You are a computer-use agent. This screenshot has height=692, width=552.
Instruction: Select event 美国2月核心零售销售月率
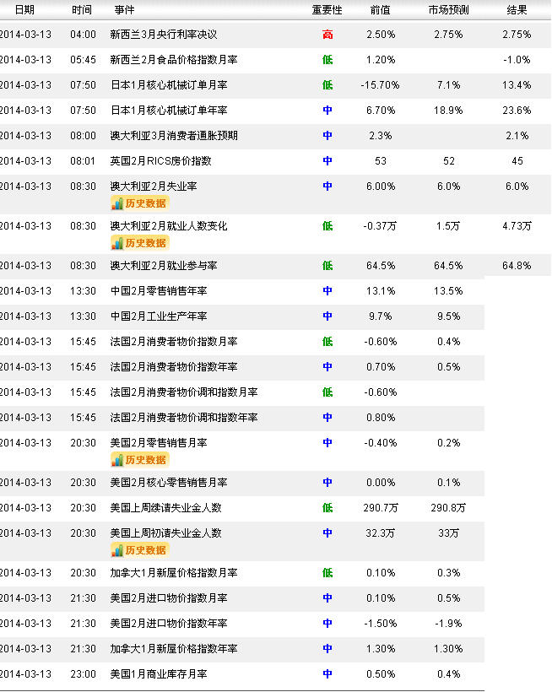(169, 483)
